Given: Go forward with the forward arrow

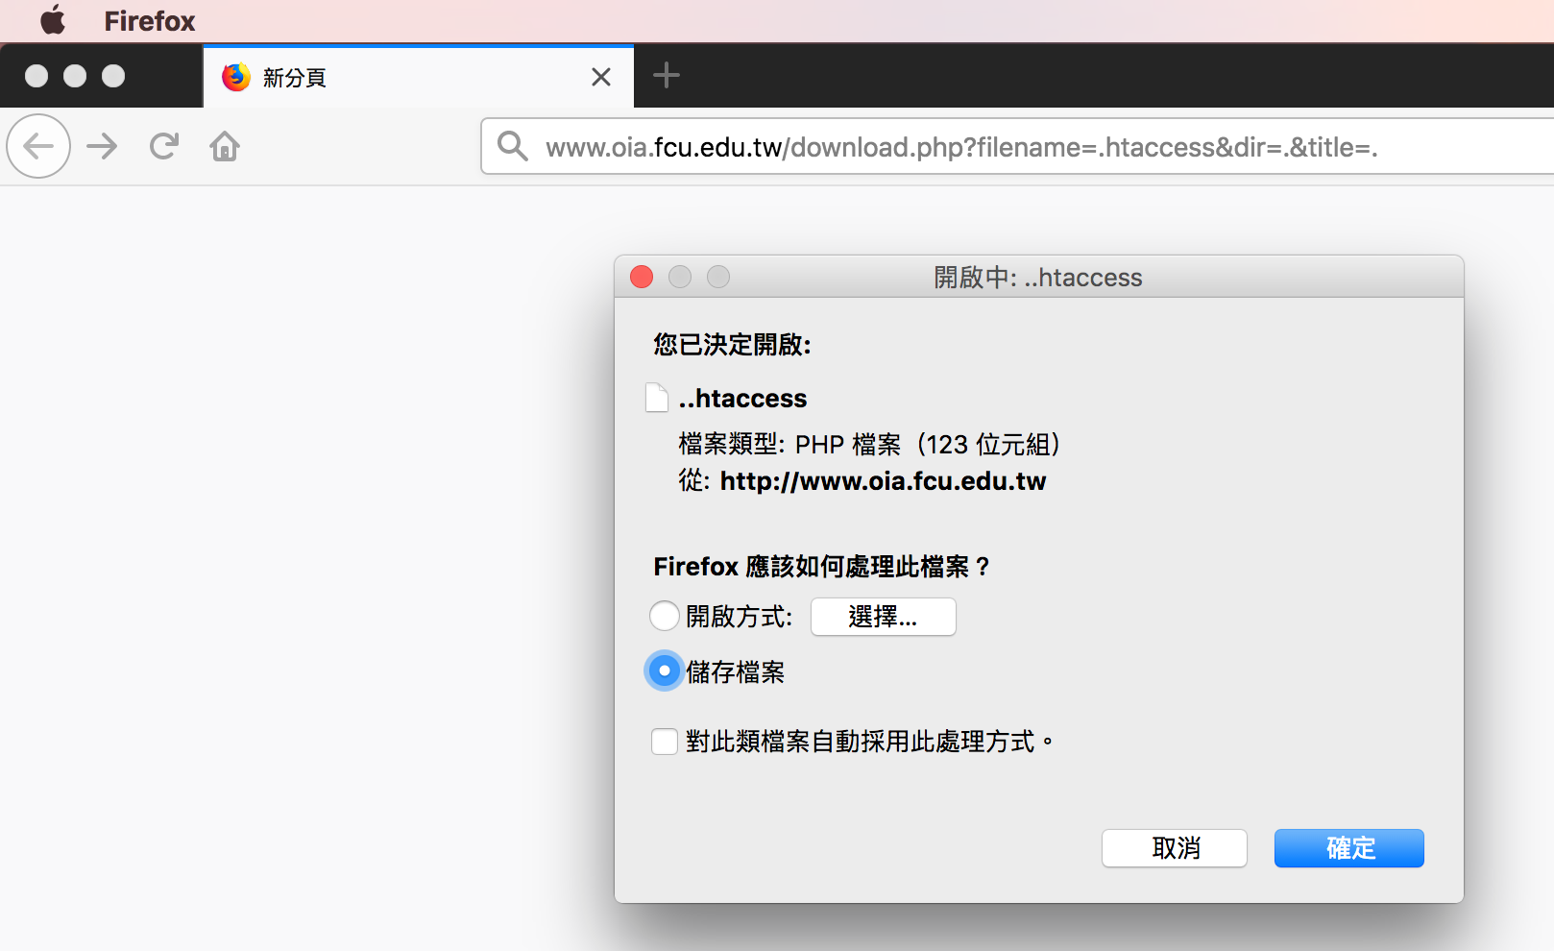Looking at the screenshot, I should [102, 146].
